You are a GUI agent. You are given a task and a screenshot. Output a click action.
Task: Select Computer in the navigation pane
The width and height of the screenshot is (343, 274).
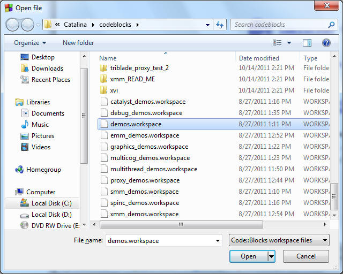tap(41, 192)
